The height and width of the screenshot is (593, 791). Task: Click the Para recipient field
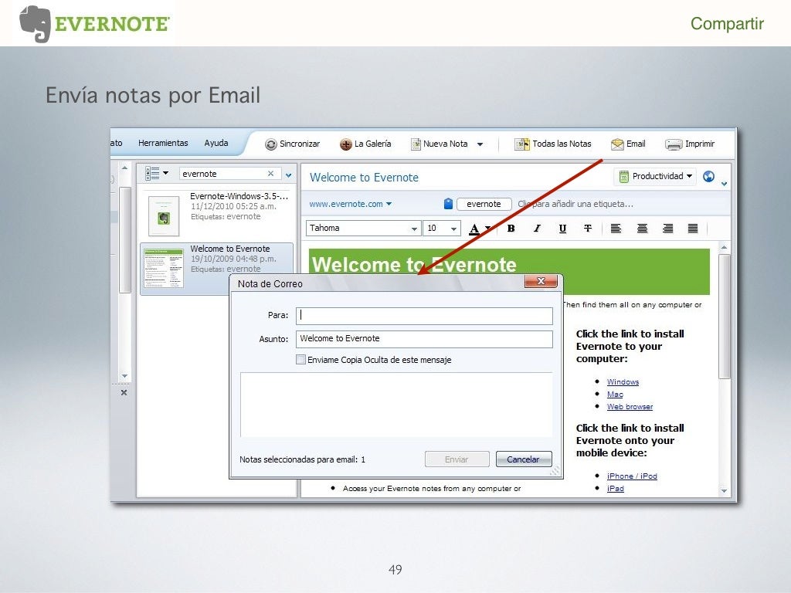tap(424, 316)
